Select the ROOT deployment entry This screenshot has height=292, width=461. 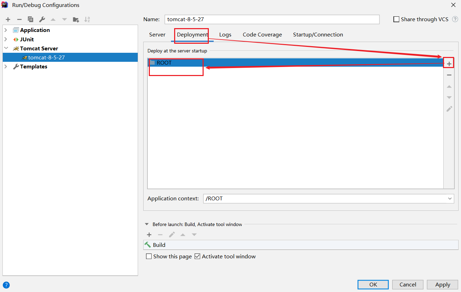pos(296,63)
